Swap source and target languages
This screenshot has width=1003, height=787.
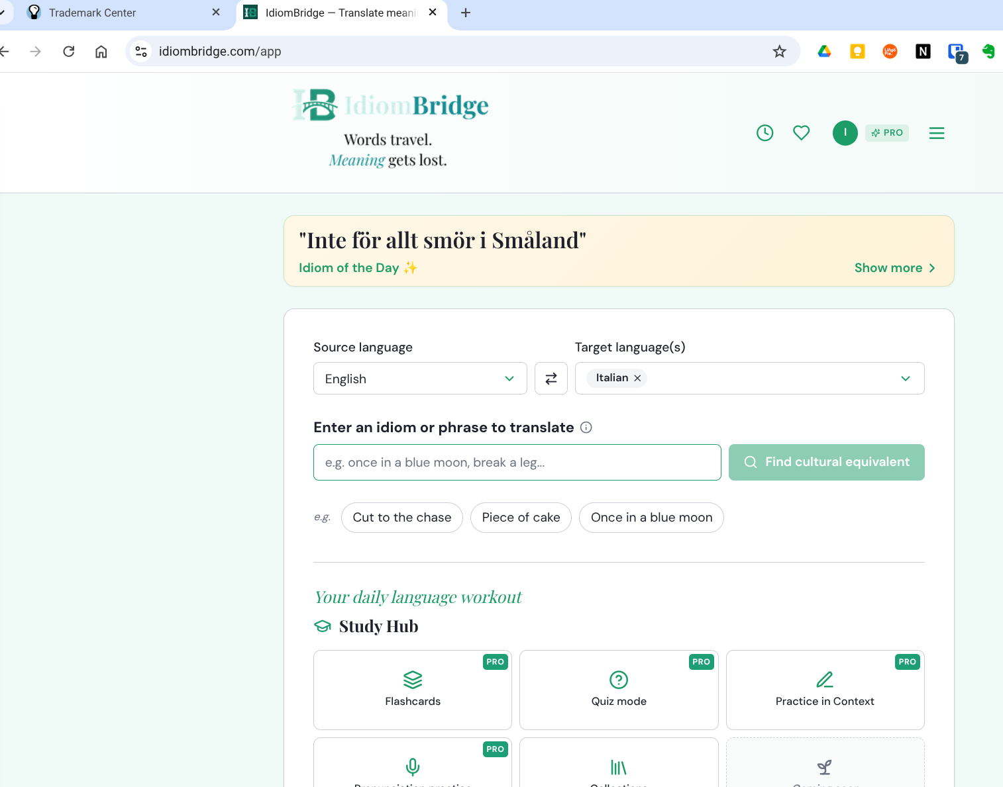[551, 379]
